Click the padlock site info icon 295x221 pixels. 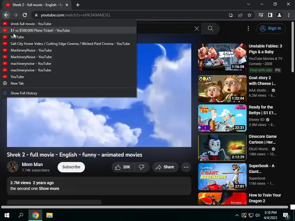pyautogui.click(x=36, y=15)
